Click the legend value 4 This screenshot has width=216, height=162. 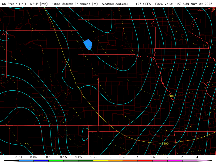pos(197,157)
